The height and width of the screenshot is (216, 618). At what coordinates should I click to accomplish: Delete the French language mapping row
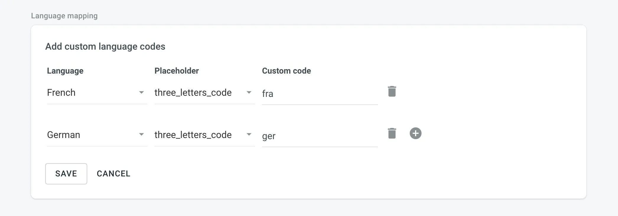392,91
